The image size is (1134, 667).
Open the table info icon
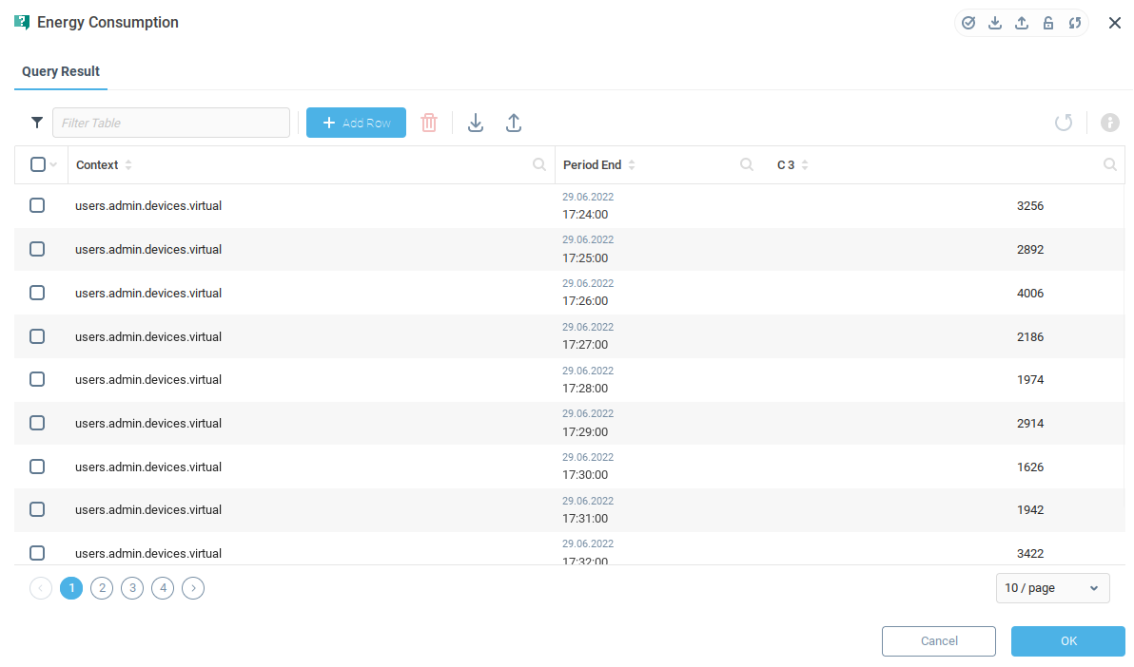(x=1109, y=123)
